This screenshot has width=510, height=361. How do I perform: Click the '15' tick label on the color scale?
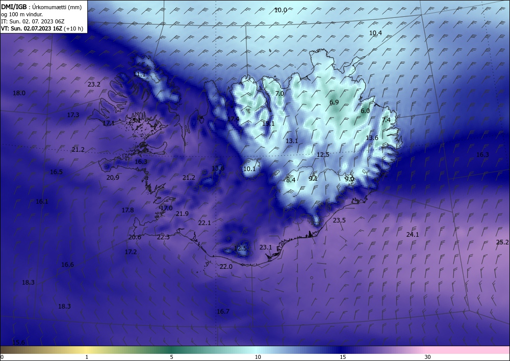pos(343,357)
